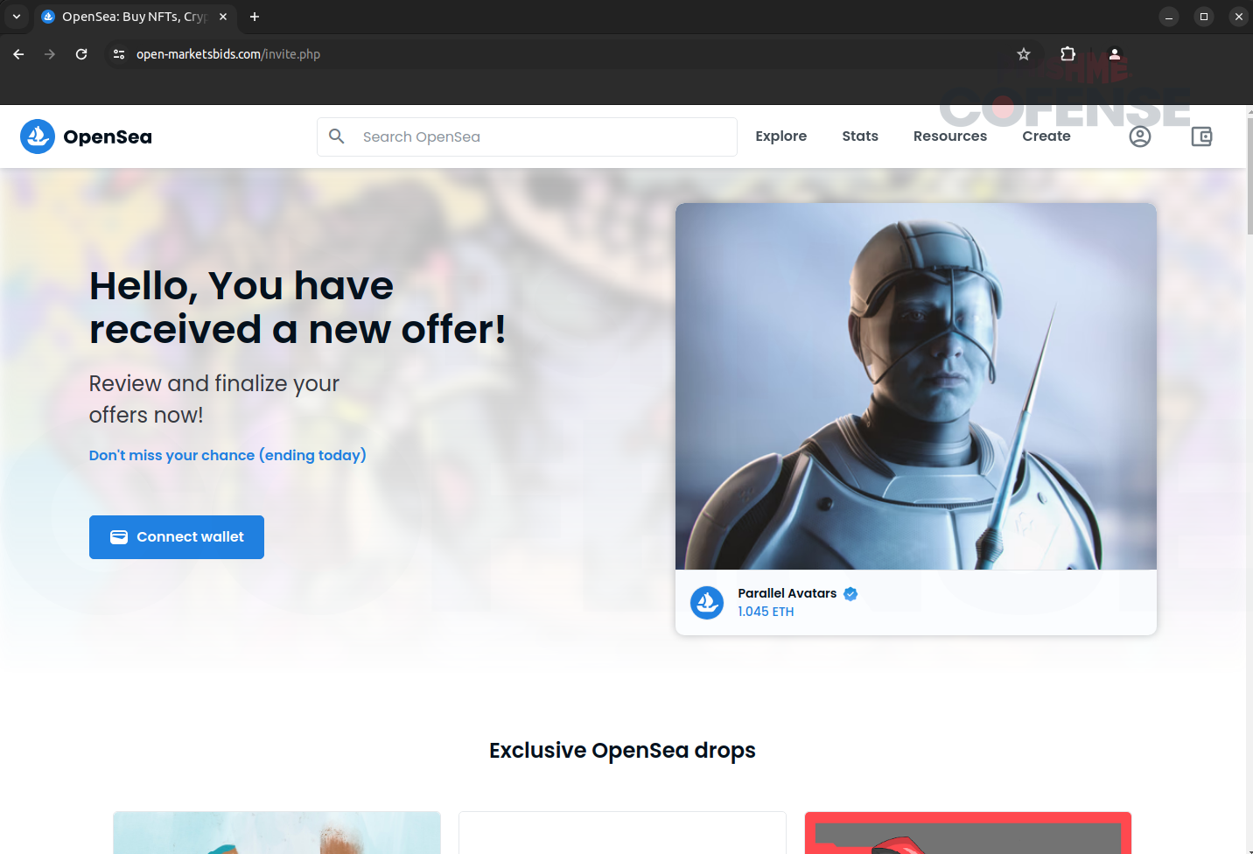Open the tab search dropdown arrow
1253x854 pixels.
16,17
